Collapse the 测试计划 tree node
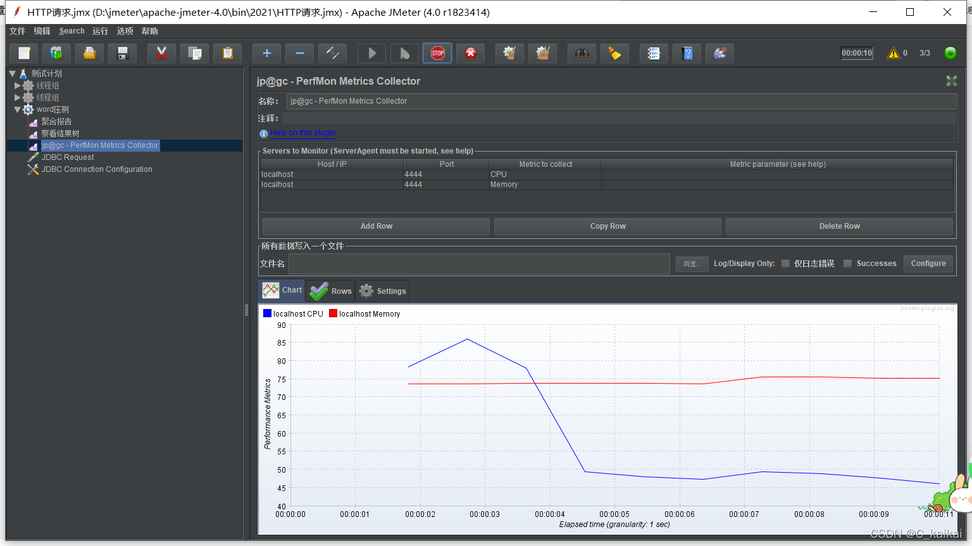 (x=13, y=73)
